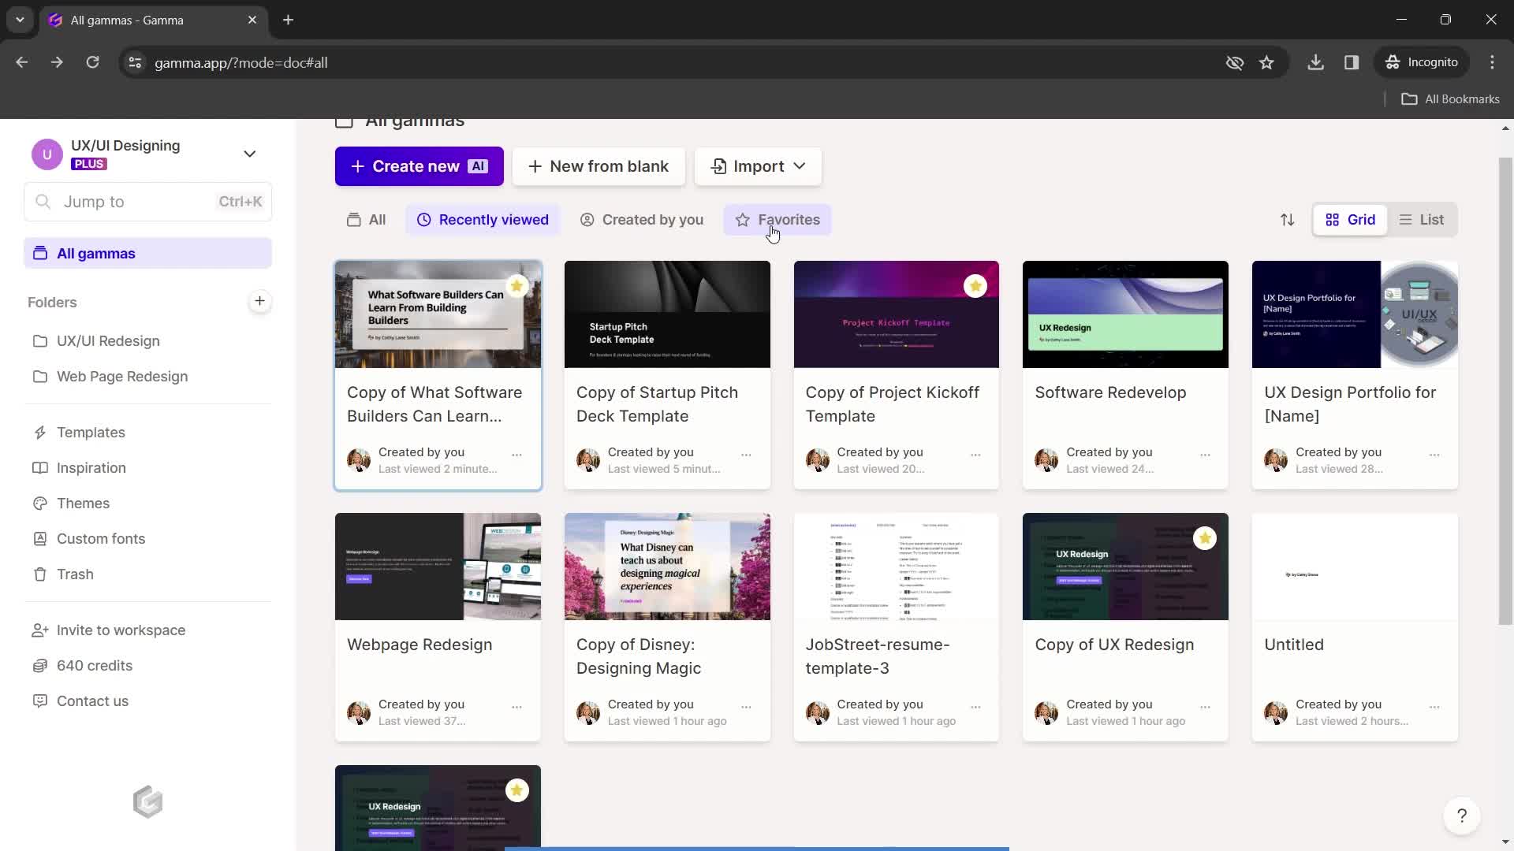Bookmark this page with star icon
The image size is (1514, 851).
point(1266,62)
